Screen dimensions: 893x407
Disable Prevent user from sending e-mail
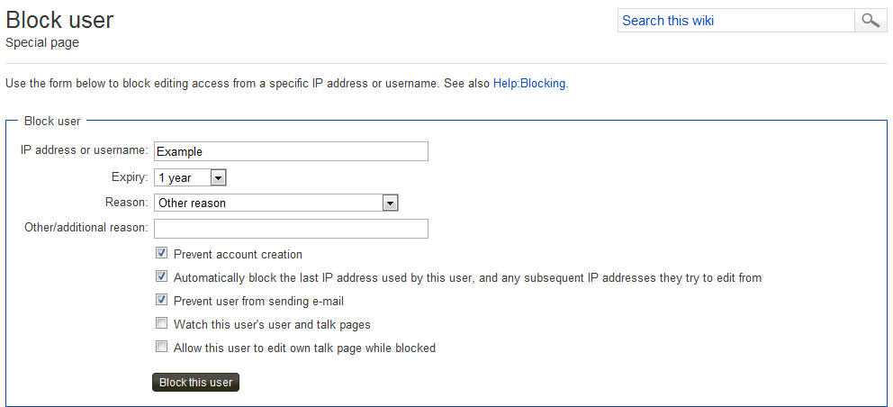[x=162, y=301]
